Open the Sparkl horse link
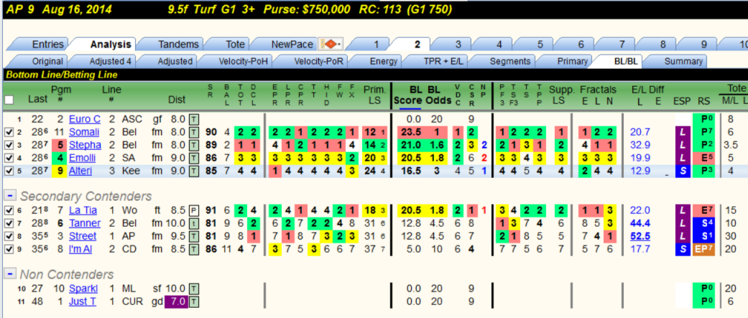 tap(83, 289)
